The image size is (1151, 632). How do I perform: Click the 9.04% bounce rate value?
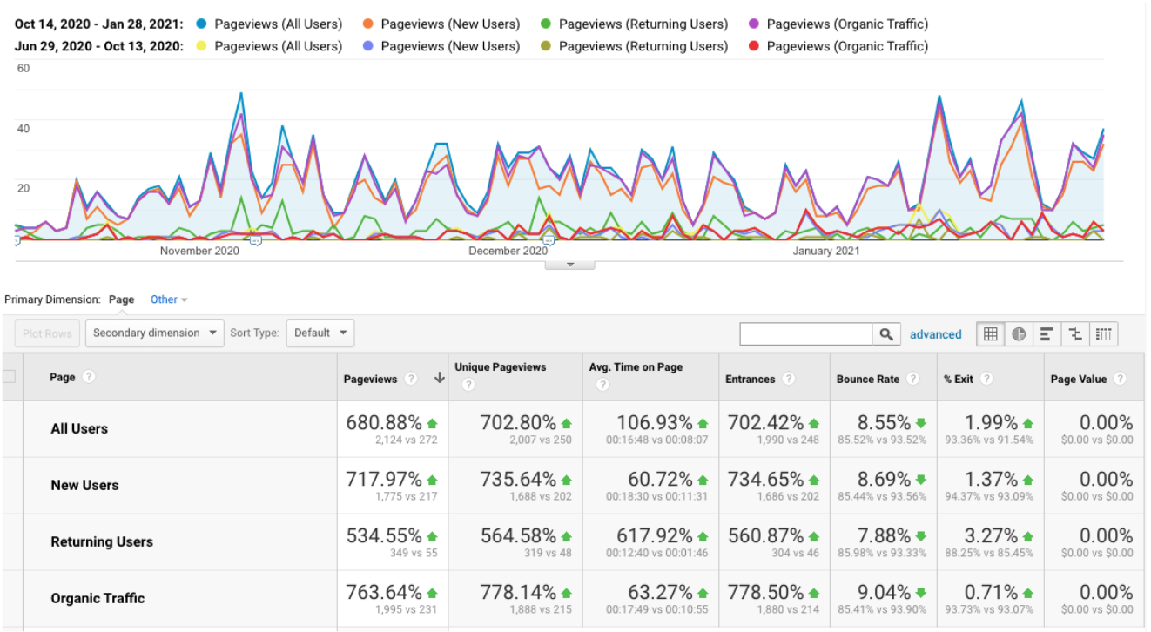click(885, 593)
